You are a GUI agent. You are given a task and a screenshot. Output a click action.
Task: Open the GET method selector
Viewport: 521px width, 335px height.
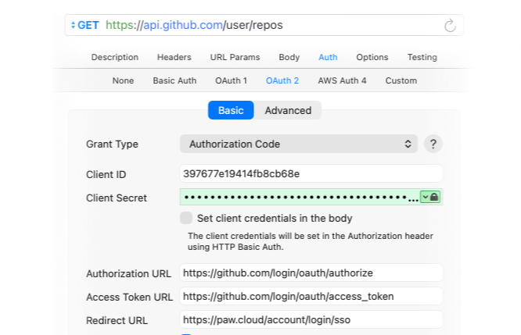(84, 25)
